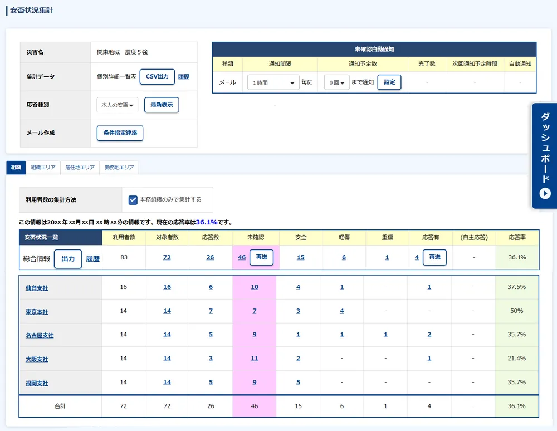The width and height of the screenshot is (557, 431).
Task: Open the 通知間隔 1時間 dropdown
Action: (x=273, y=82)
